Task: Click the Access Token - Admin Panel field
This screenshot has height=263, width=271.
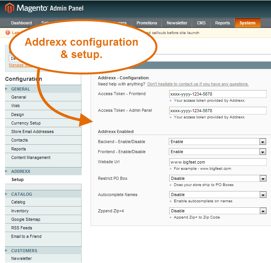Action: [218, 111]
